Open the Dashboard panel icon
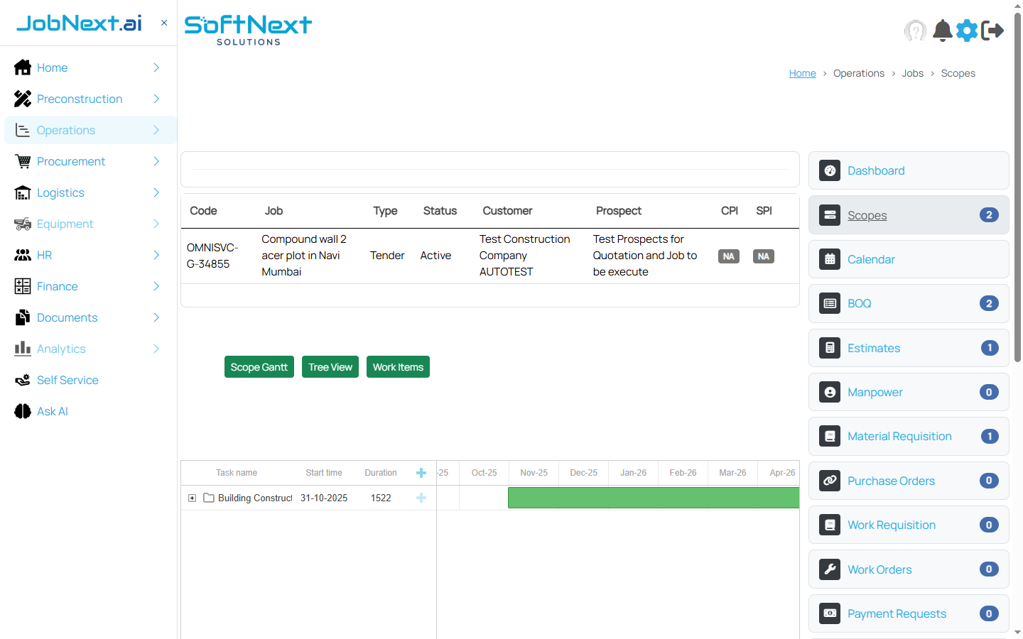Image resolution: width=1023 pixels, height=639 pixels. tap(830, 170)
